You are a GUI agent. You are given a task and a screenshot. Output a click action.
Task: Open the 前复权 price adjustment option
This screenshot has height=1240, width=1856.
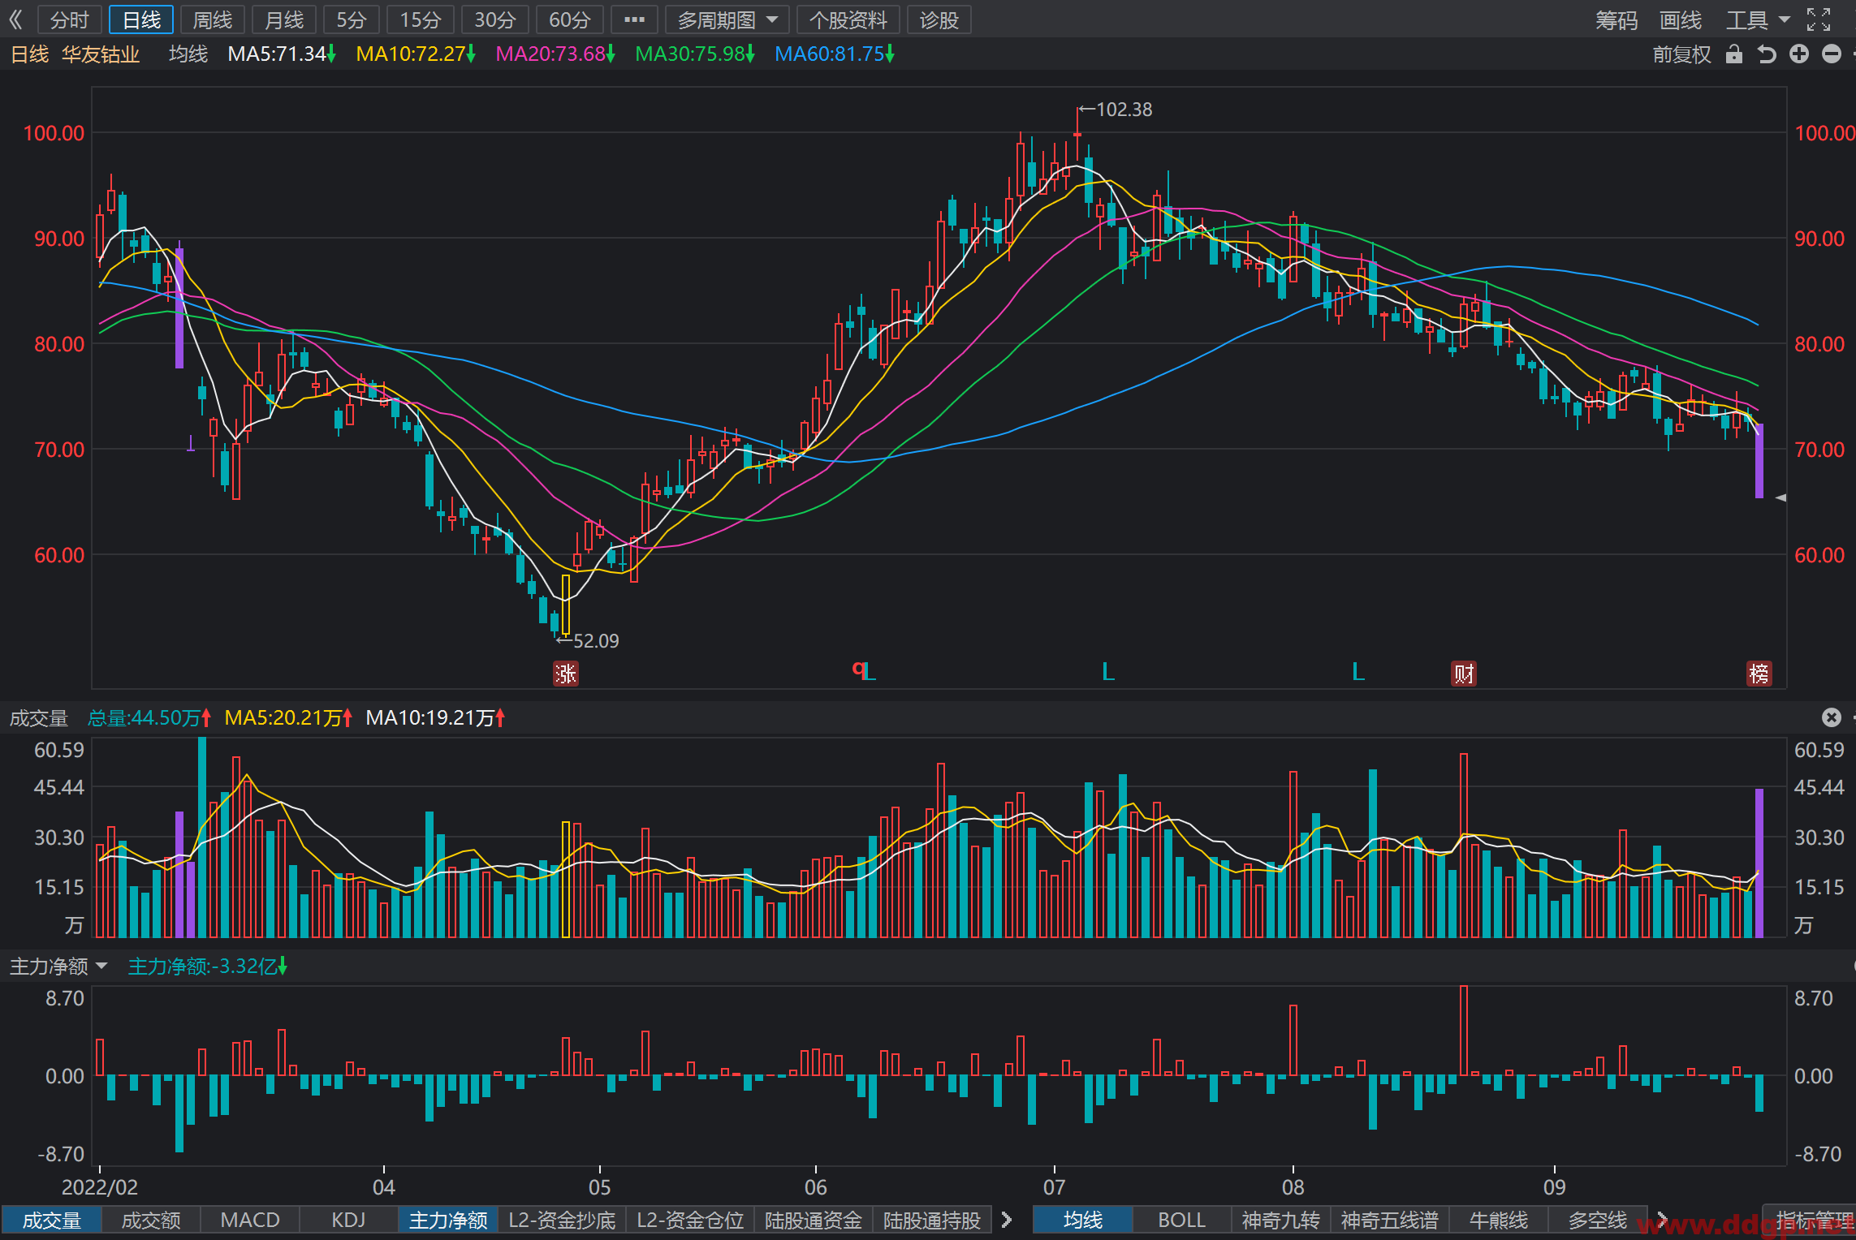pyautogui.click(x=1681, y=54)
